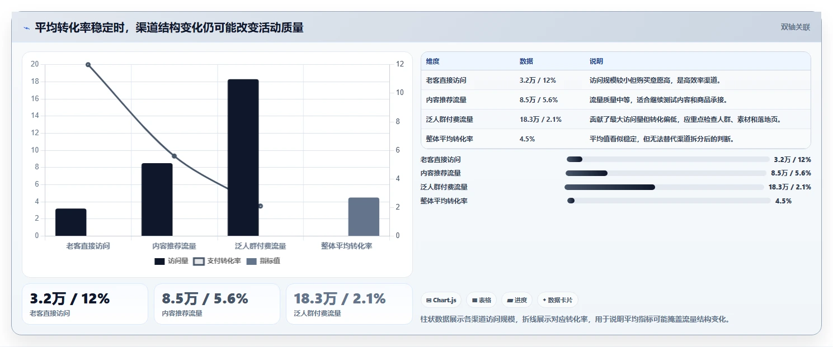The width and height of the screenshot is (833, 347).
Task: Click the 支付转化率 legend color box
Action: (x=199, y=262)
